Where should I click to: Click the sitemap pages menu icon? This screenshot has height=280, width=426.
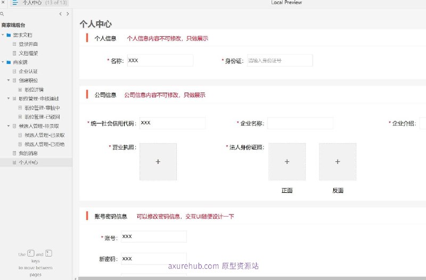[15, 3]
